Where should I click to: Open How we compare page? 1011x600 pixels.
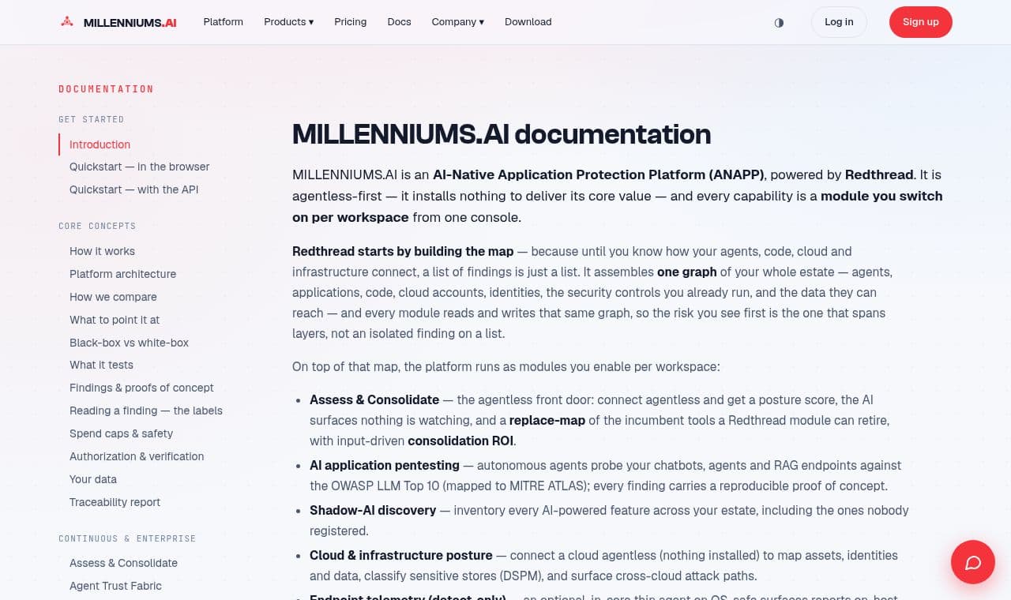(x=113, y=297)
